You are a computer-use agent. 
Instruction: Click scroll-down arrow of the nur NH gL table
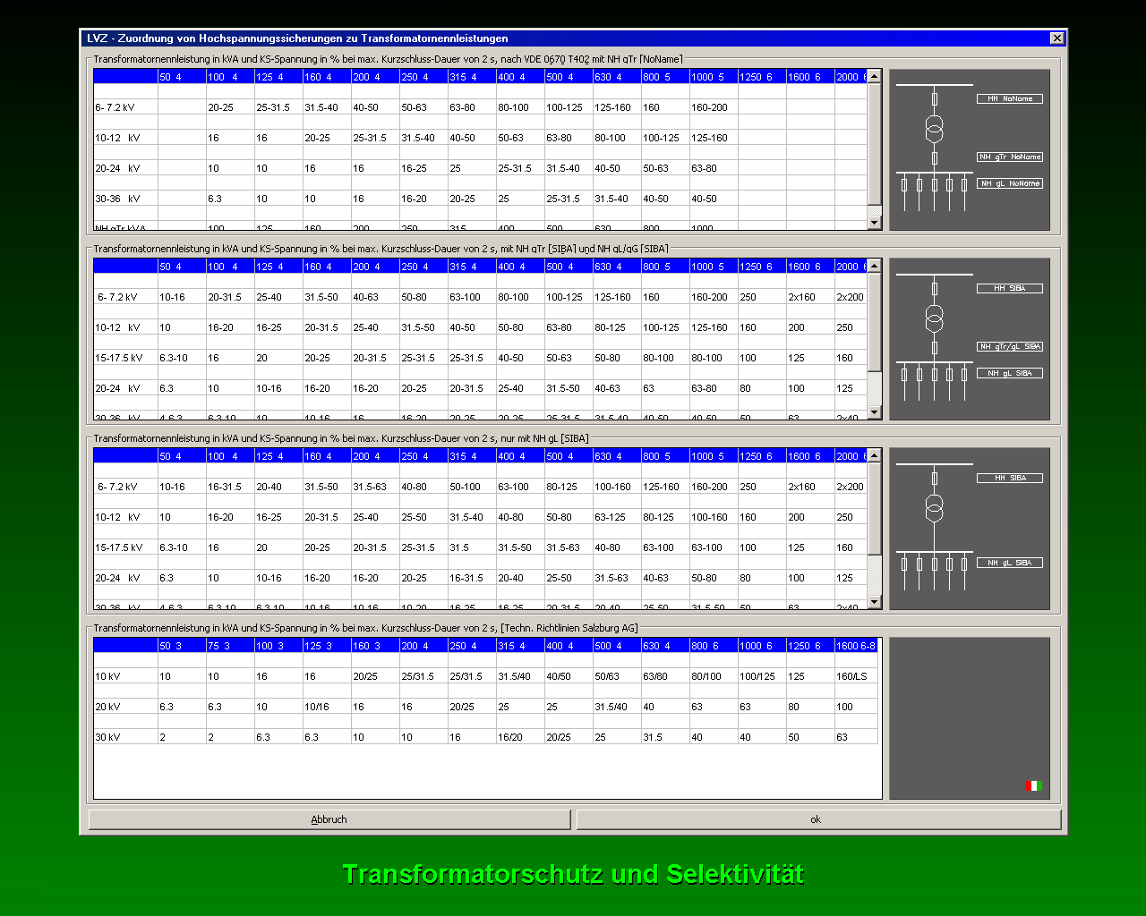[875, 602]
